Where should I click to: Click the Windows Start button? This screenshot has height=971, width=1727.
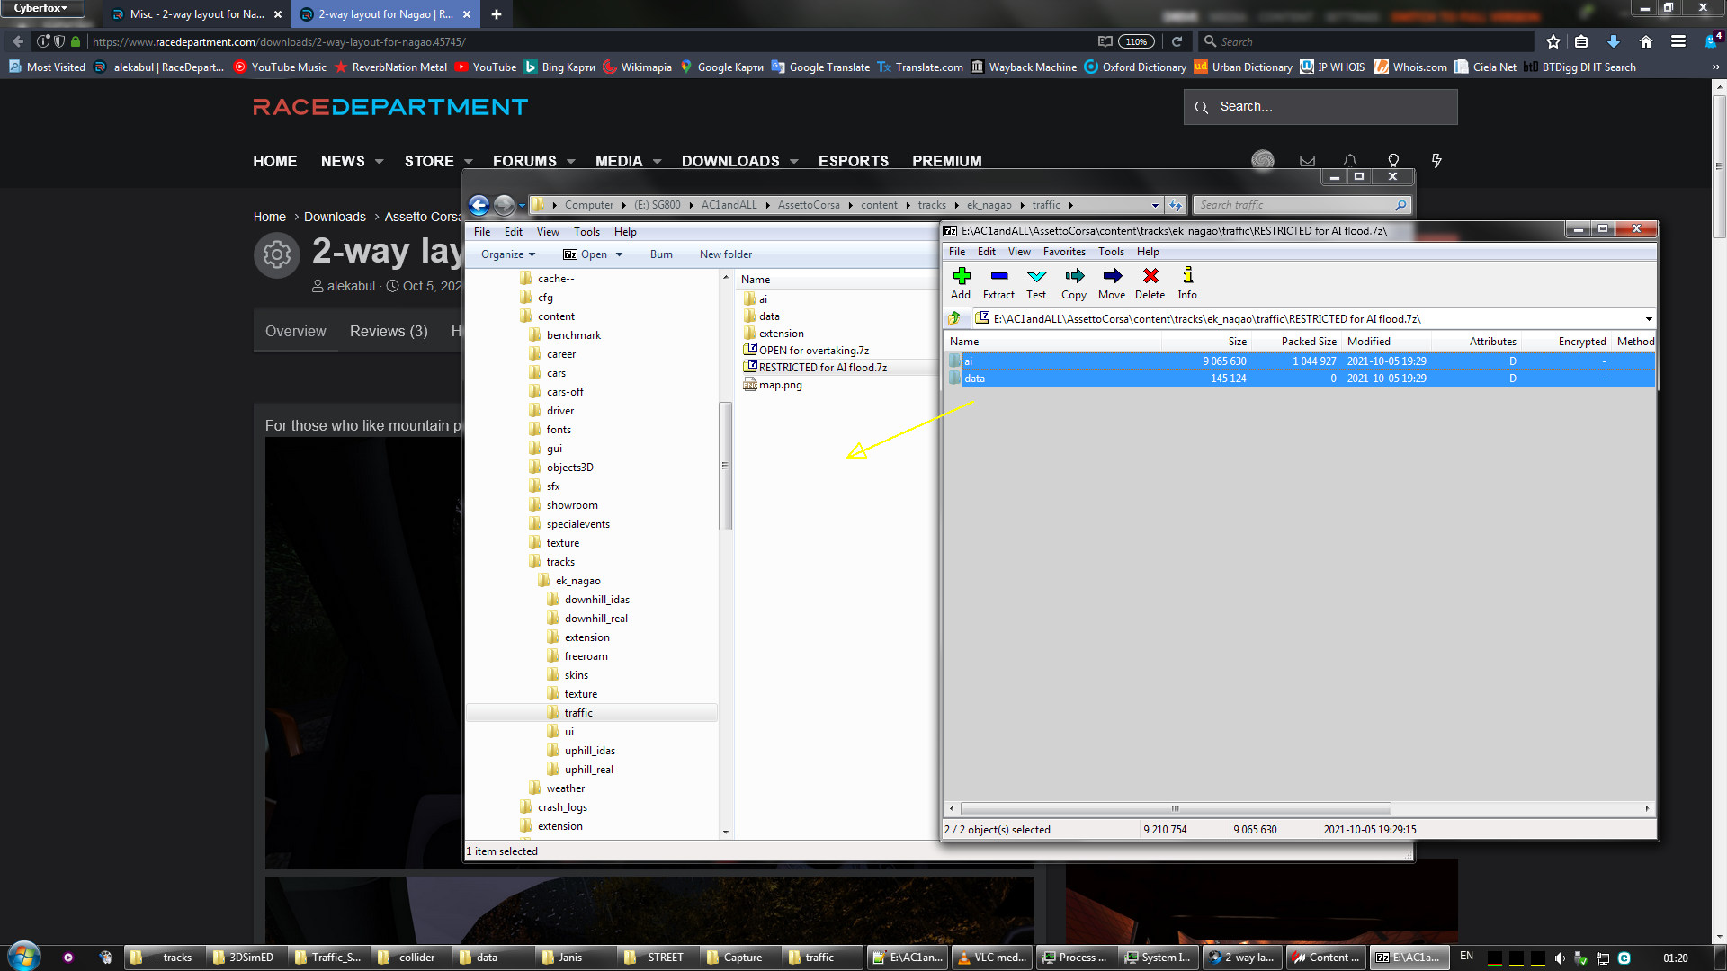(x=24, y=957)
